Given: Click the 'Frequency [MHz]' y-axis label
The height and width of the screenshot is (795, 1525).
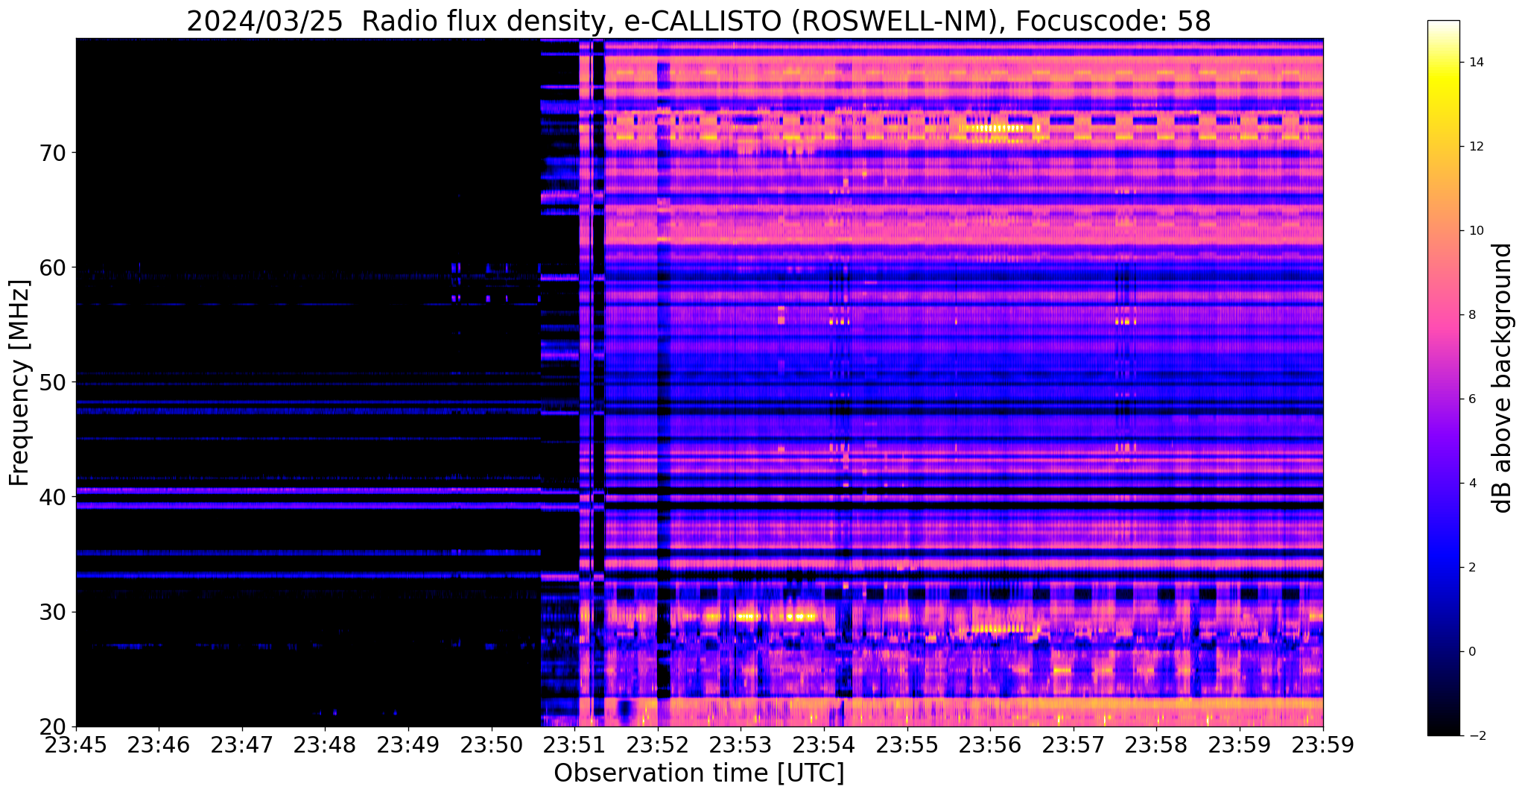Looking at the screenshot, I should pyautogui.click(x=19, y=383).
